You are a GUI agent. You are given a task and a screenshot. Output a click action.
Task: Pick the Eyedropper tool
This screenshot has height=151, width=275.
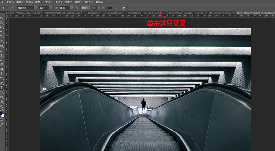pyautogui.click(x=2, y=41)
